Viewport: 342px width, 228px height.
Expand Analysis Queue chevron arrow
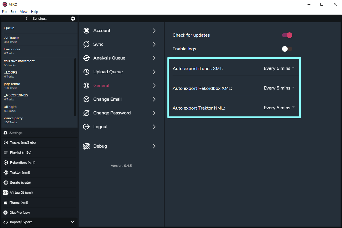click(154, 58)
